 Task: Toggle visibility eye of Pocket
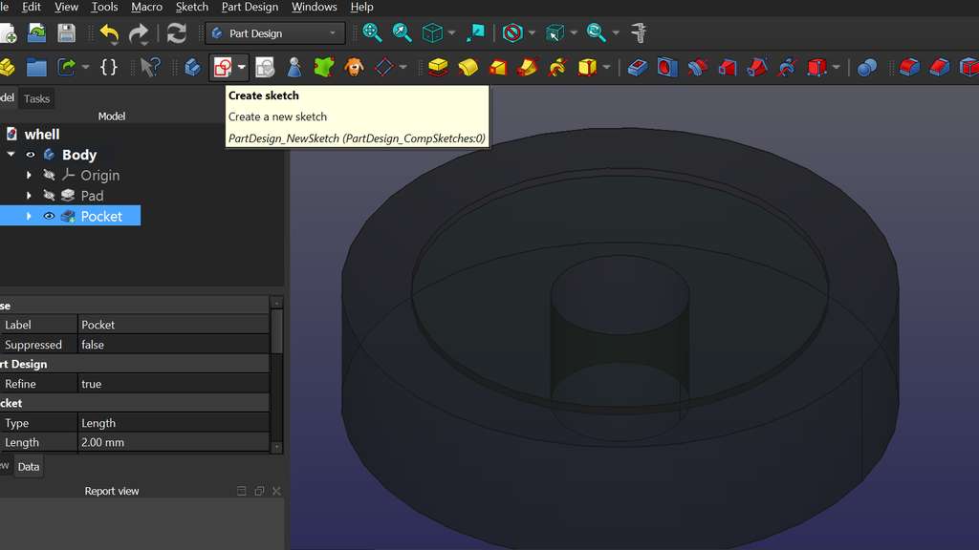[49, 217]
